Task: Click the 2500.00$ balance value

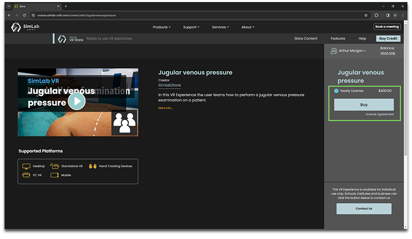Action: click(387, 53)
